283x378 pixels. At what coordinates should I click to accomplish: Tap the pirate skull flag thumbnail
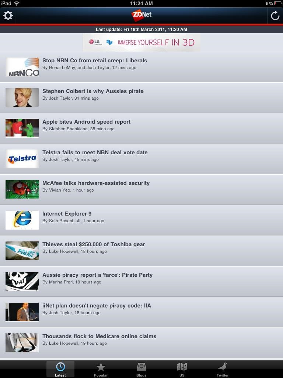click(x=22, y=281)
